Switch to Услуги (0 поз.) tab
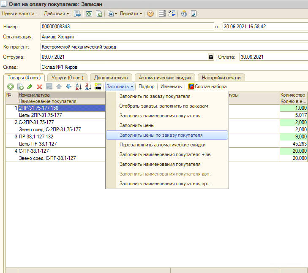The height and width of the screenshot is (273, 308). tap(67, 78)
